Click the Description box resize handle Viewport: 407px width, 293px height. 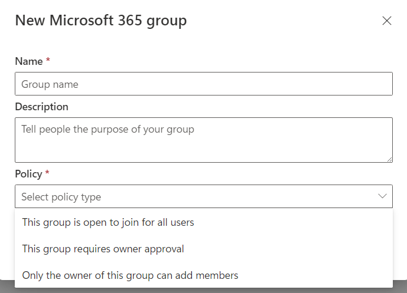pyautogui.click(x=390, y=160)
